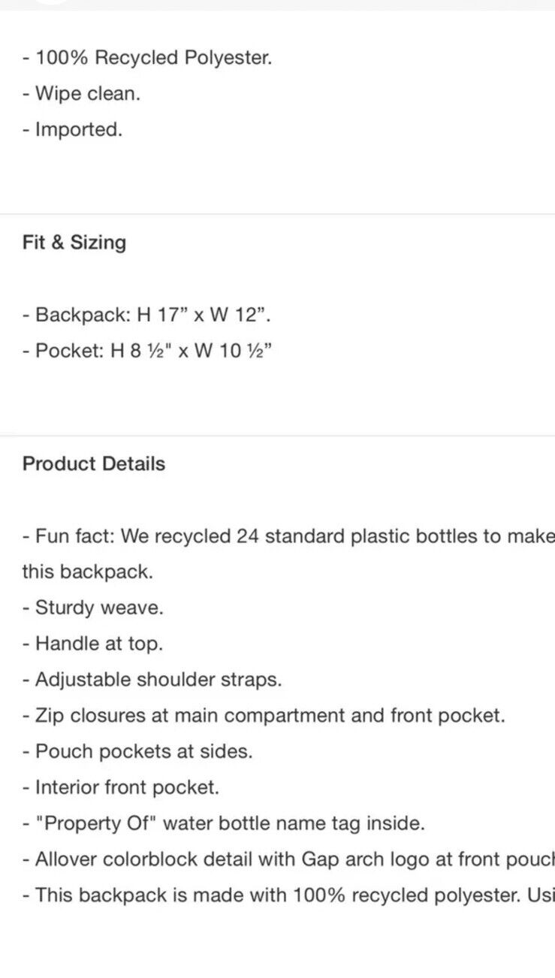This screenshot has width=555, height=978.
Task: Collapse the Product Details section heading
Action: point(94,463)
